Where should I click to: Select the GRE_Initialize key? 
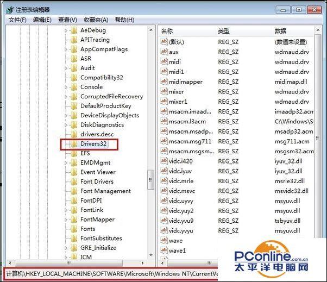point(98,248)
